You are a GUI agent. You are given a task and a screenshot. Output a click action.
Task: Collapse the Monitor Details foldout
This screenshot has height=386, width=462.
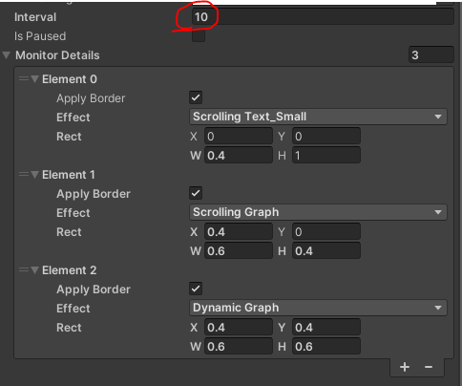7,55
